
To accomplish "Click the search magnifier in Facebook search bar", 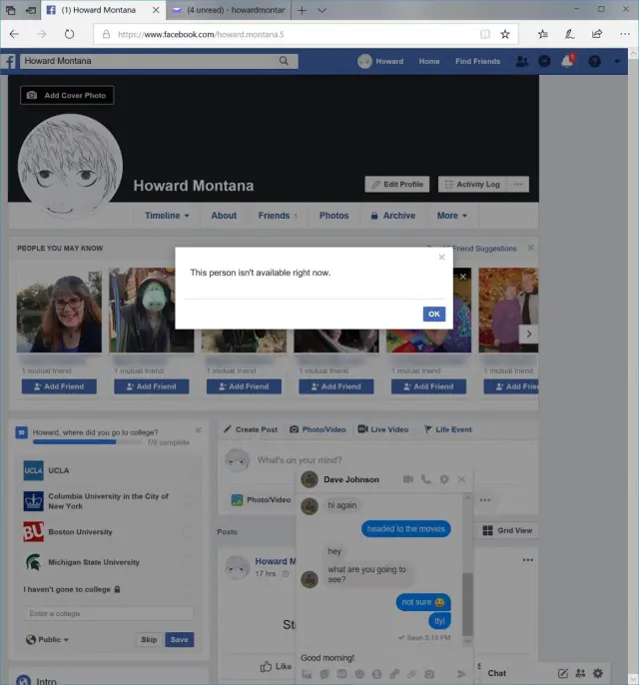I will click(285, 61).
